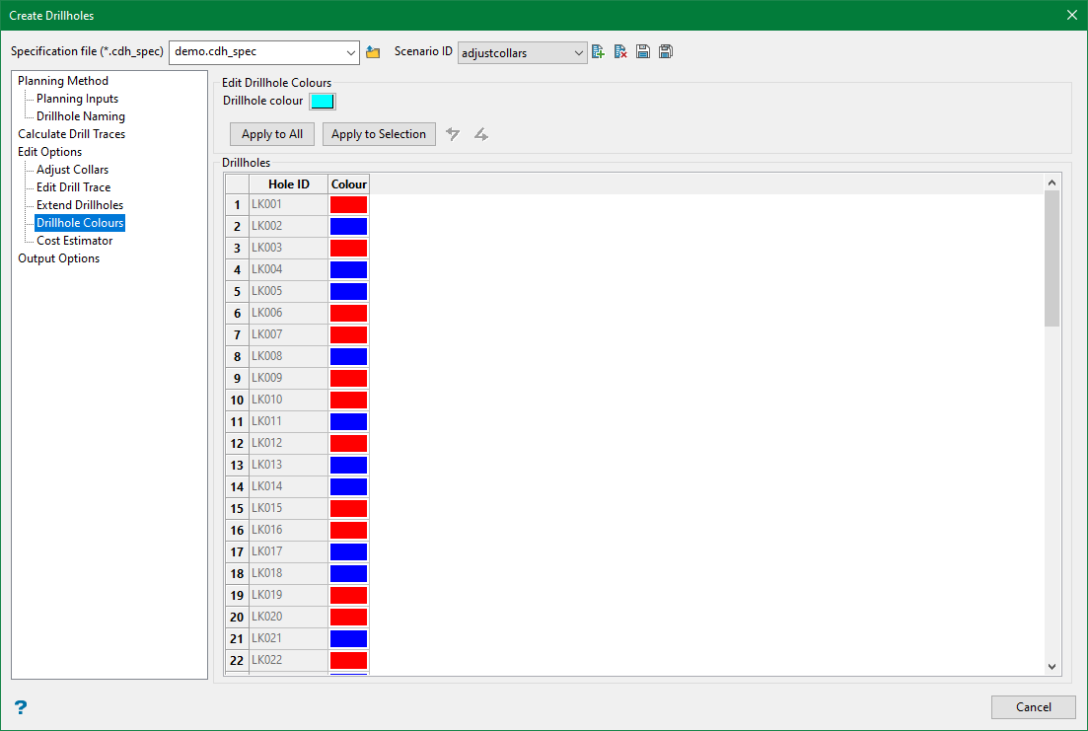Click the vertical scrollbar thumb

click(1052, 258)
